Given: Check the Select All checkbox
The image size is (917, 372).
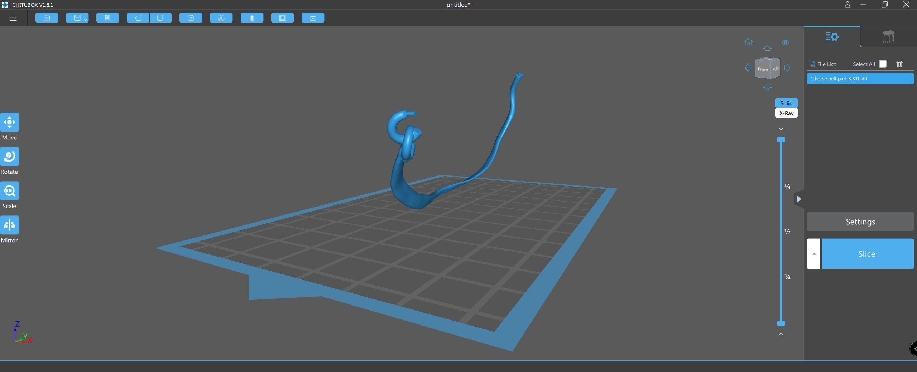Looking at the screenshot, I should click(x=883, y=64).
